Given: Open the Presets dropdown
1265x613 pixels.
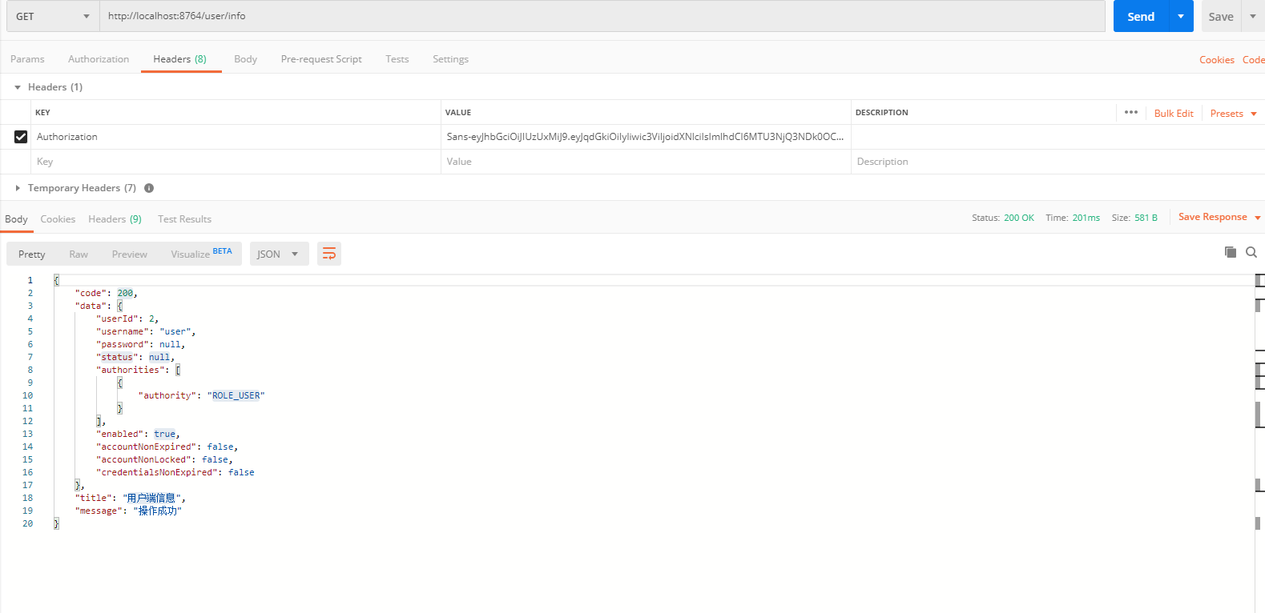Looking at the screenshot, I should pyautogui.click(x=1233, y=114).
